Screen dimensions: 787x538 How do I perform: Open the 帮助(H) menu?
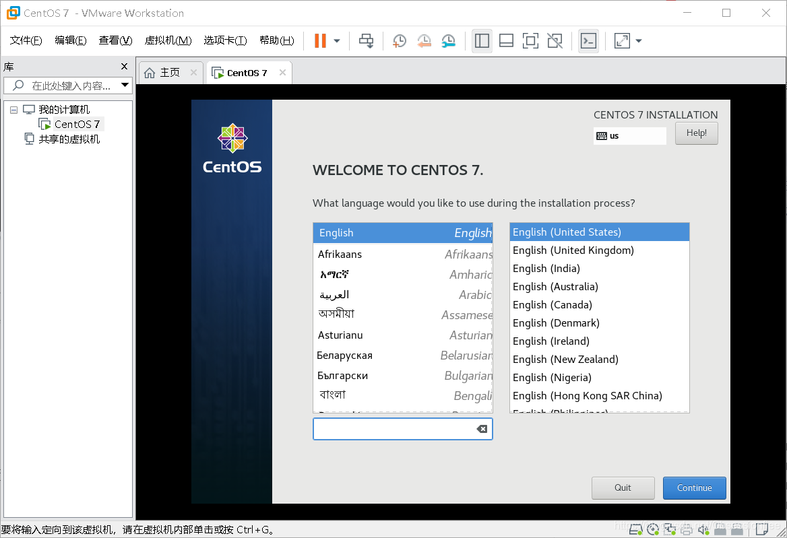click(276, 40)
